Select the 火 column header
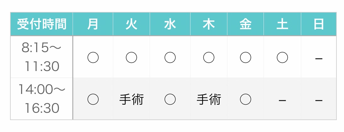The image size is (344, 132). point(131,24)
